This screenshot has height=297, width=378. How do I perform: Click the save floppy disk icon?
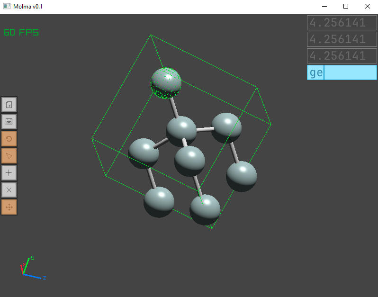[9, 122]
